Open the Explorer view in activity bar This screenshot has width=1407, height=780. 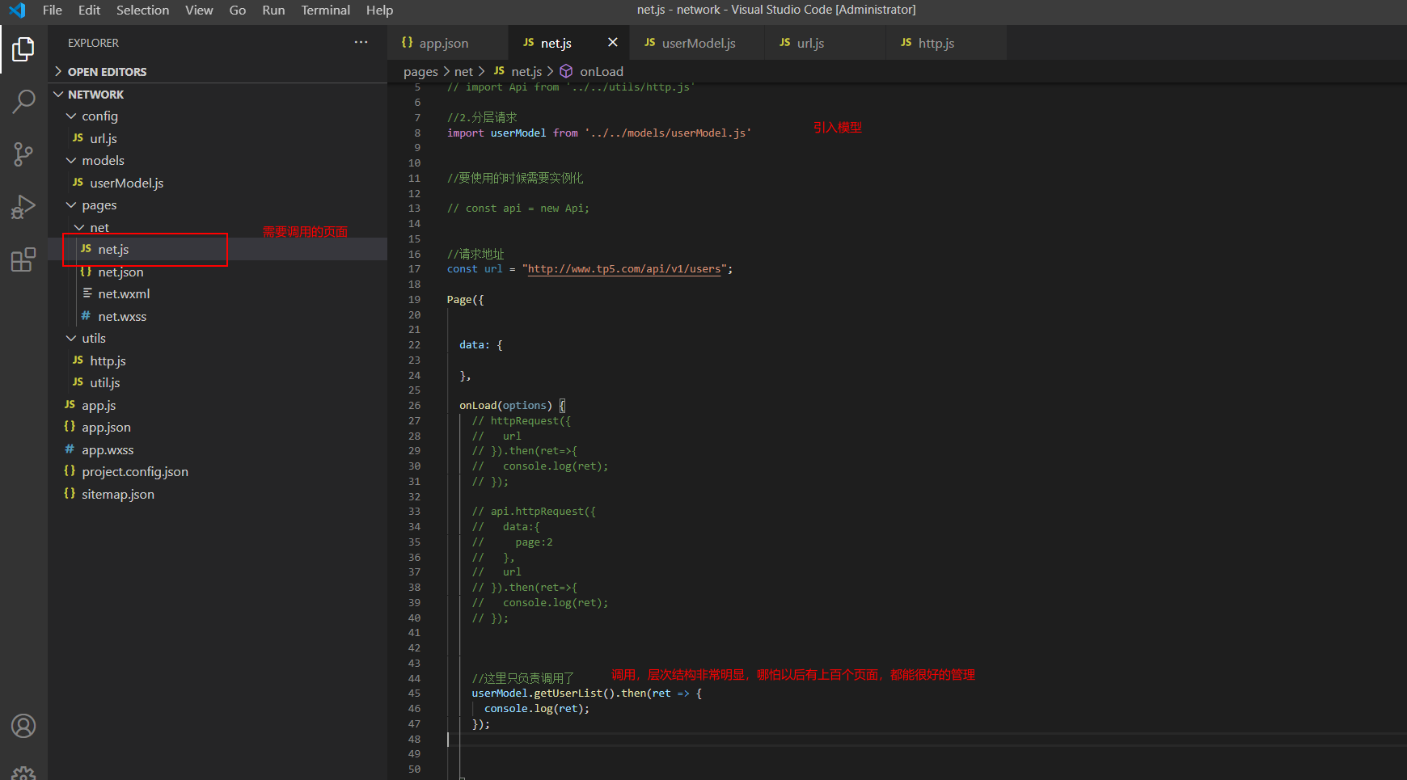click(23, 49)
